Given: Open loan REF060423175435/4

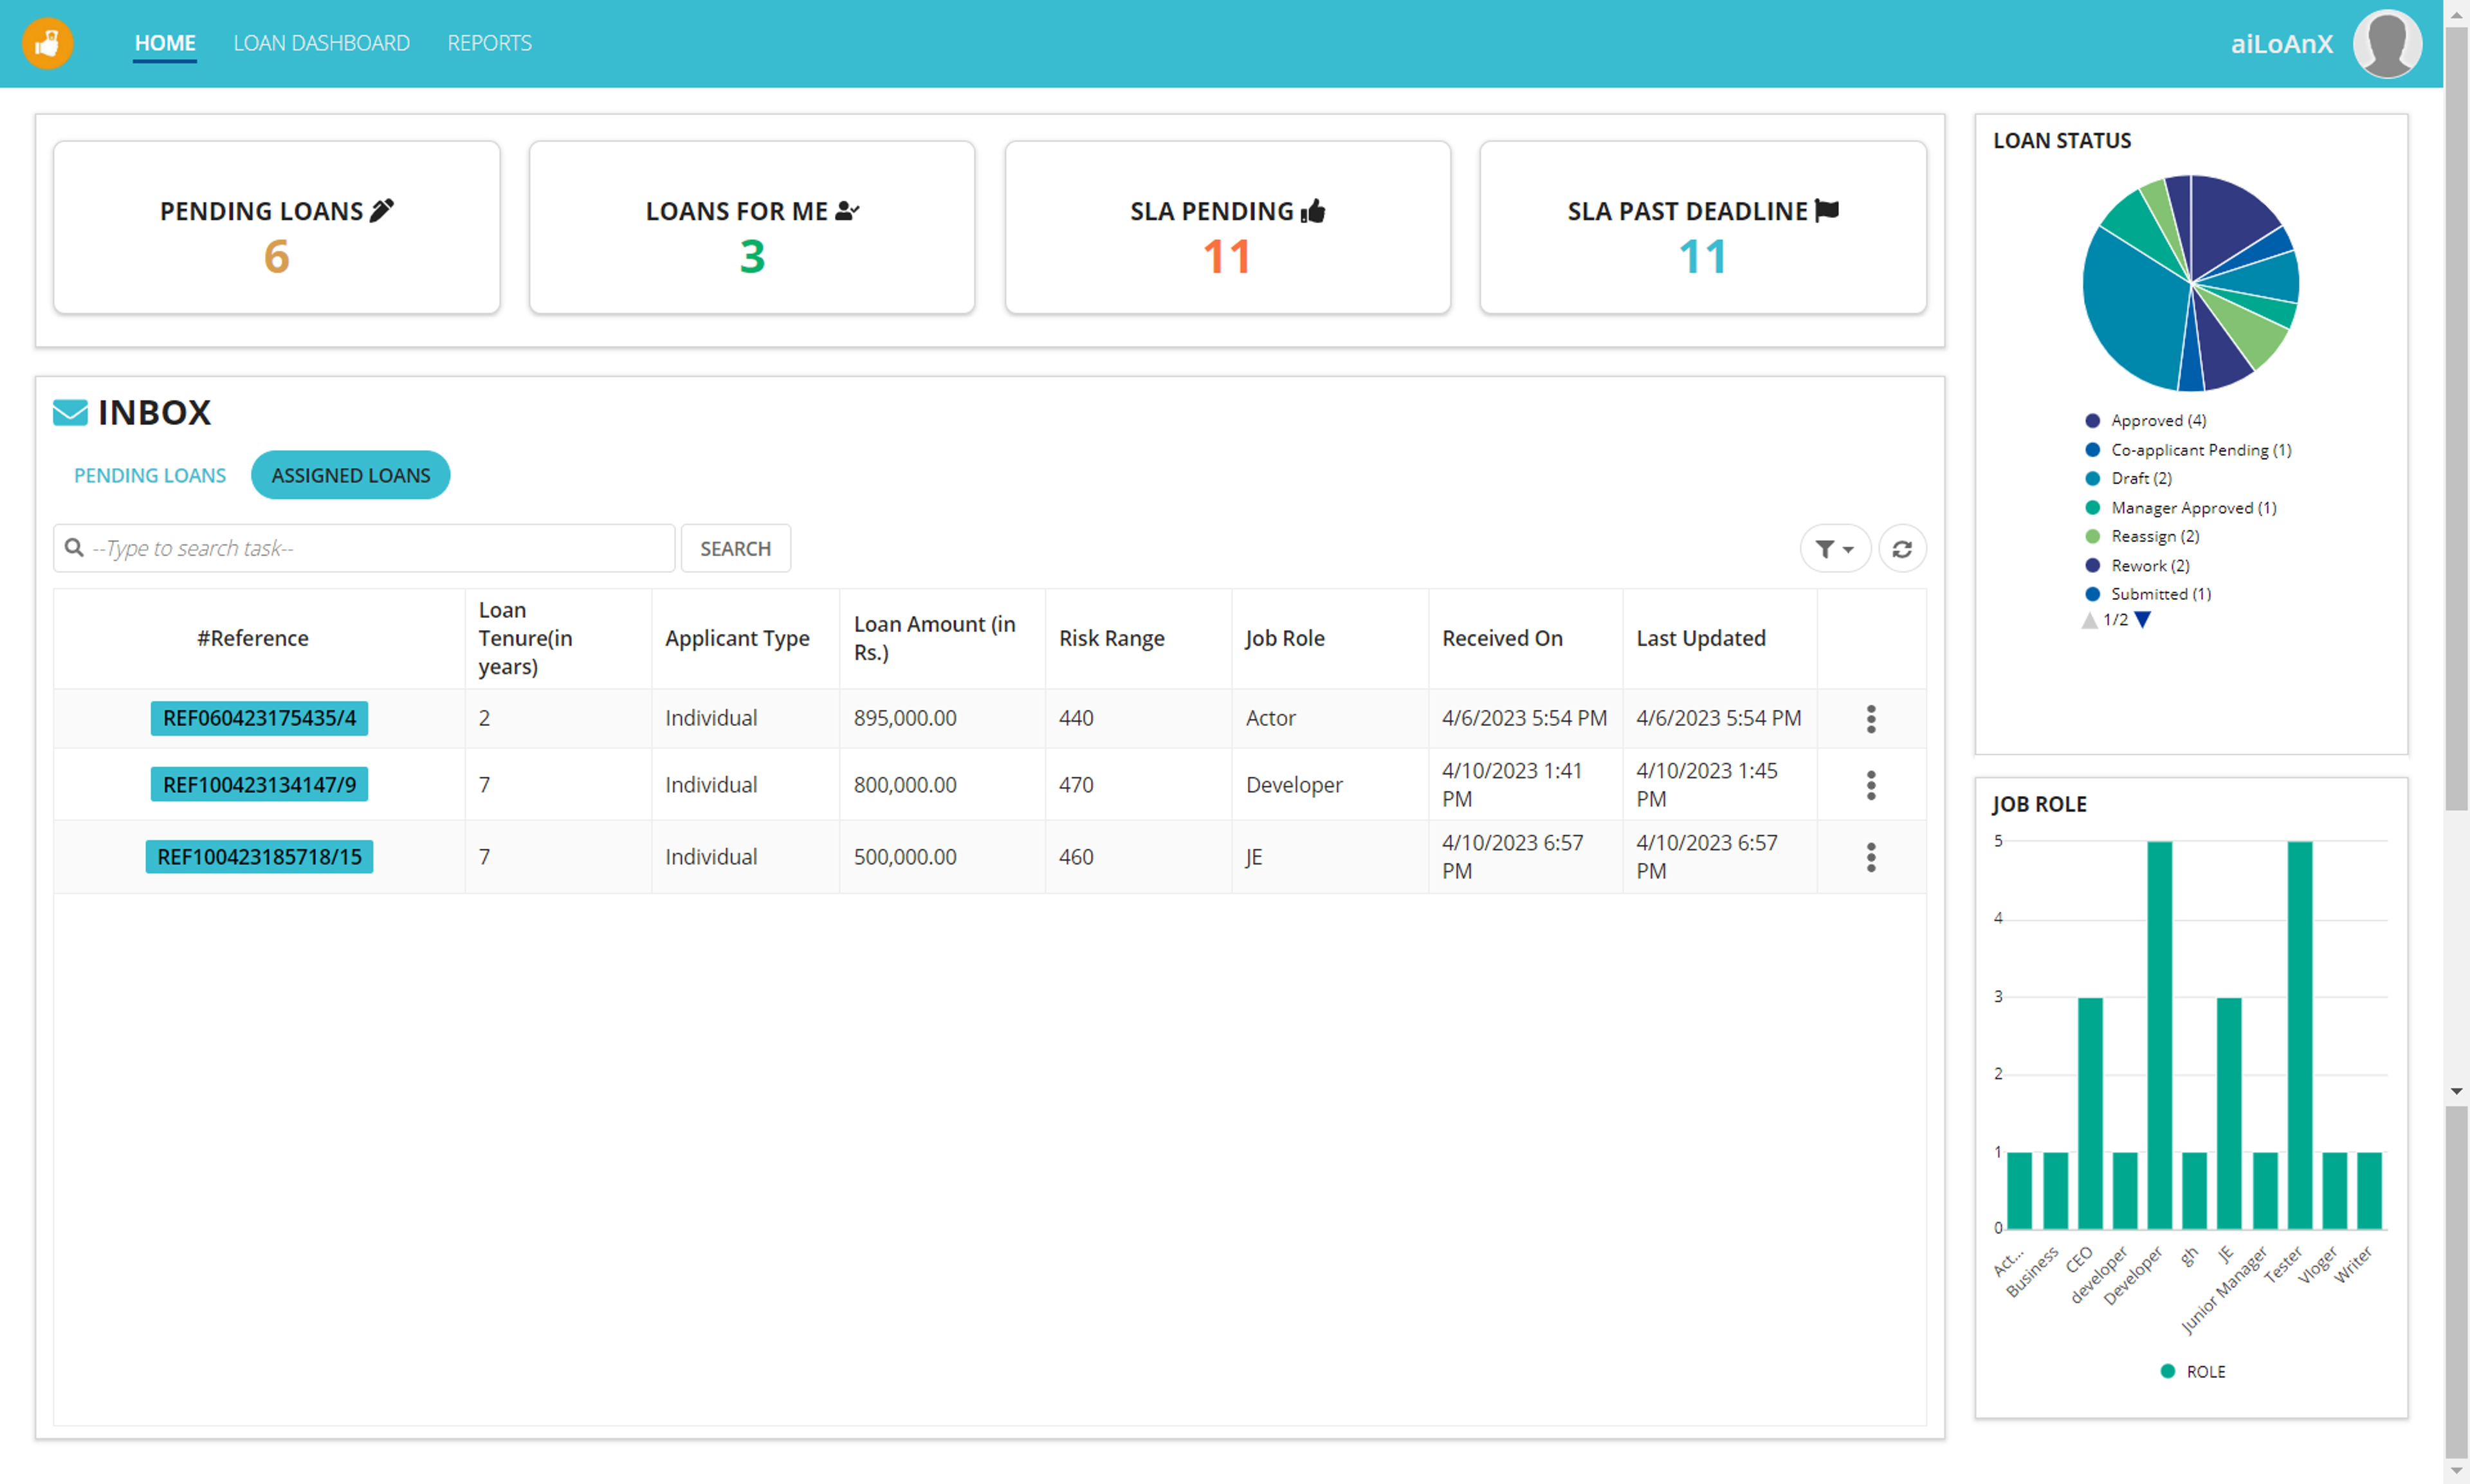Looking at the screenshot, I should 259,718.
